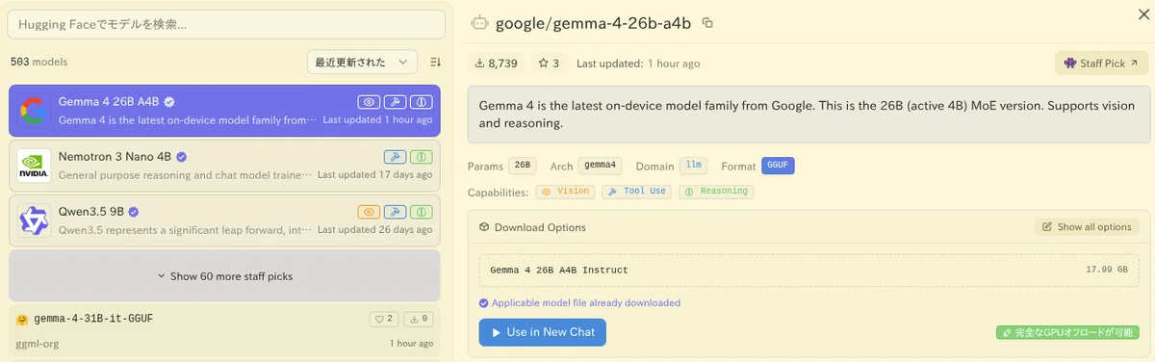Image resolution: width=1155 pixels, height=362 pixels.
Task: Click verified checkmark beside Nemotron 3 Nano 4B
Action: tap(181, 156)
